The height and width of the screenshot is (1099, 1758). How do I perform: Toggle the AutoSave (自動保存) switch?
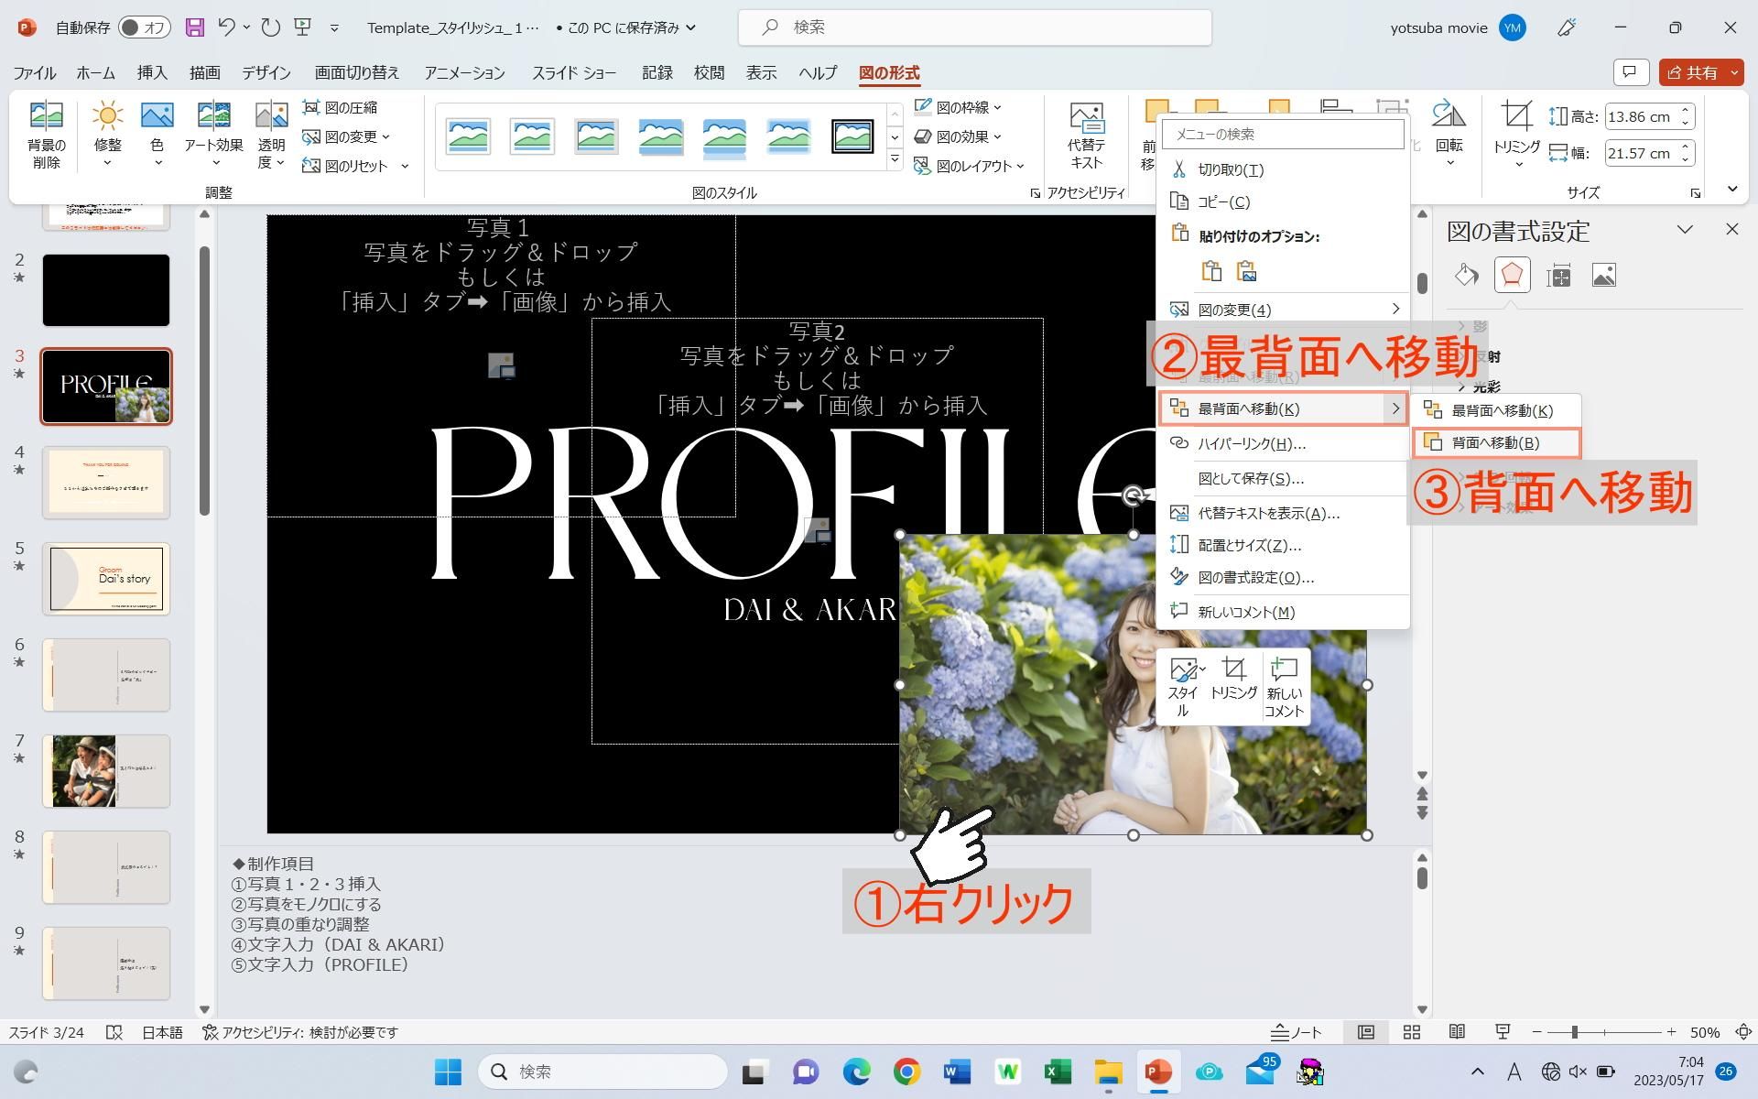(144, 27)
